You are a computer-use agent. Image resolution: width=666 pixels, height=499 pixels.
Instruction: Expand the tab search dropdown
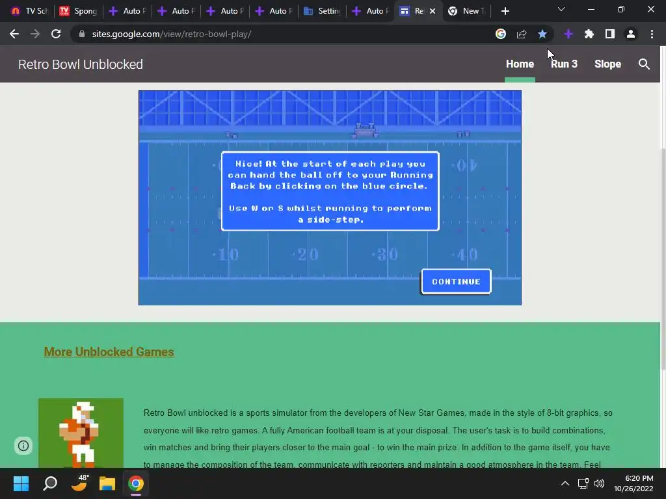pos(561,9)
